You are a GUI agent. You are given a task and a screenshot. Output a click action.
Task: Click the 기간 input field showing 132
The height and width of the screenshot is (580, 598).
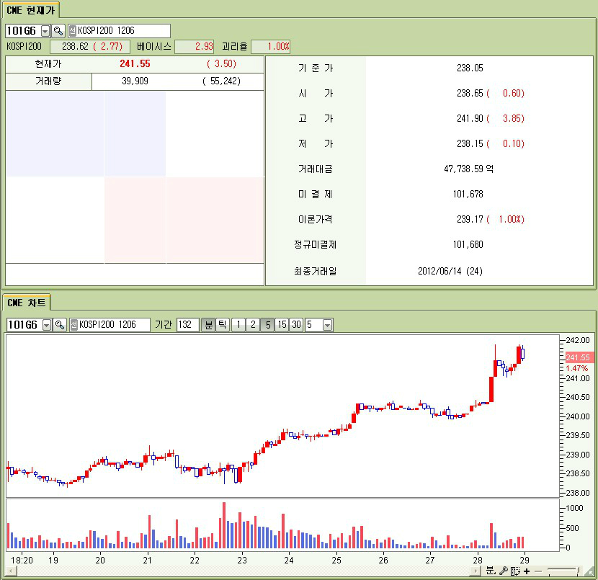click(187, 325)
